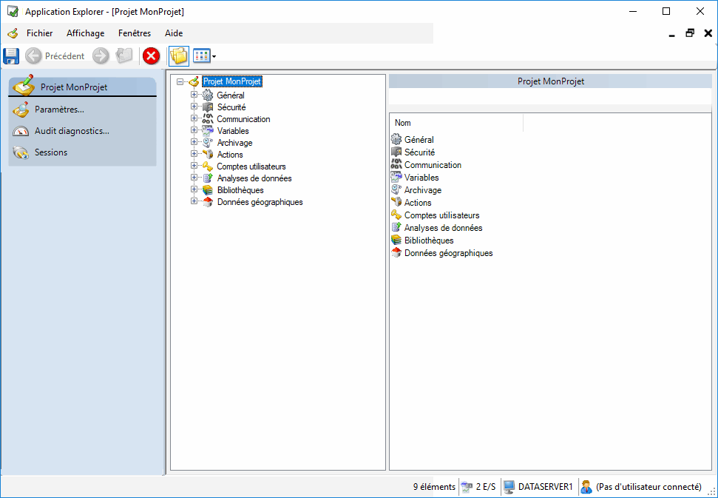Open the Fichier menu

39,33
